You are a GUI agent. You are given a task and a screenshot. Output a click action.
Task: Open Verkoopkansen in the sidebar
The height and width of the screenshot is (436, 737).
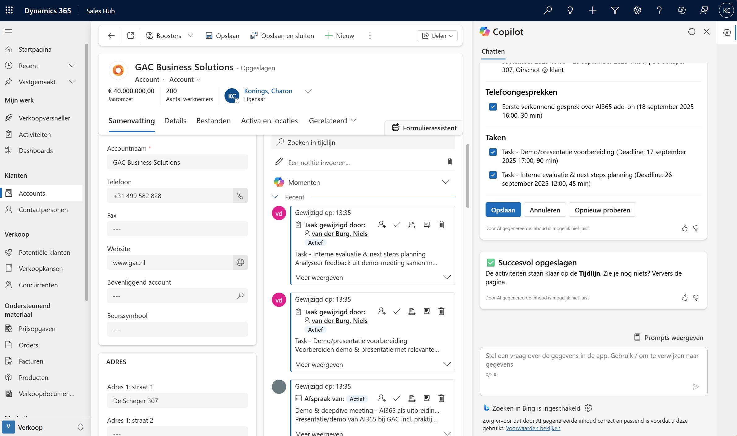click(x=41, y=268)
